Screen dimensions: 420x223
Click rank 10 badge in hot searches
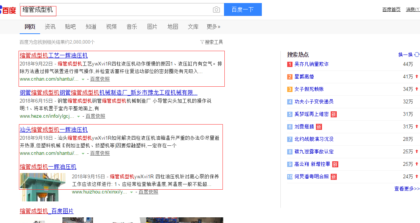click(x=290, y=177)
